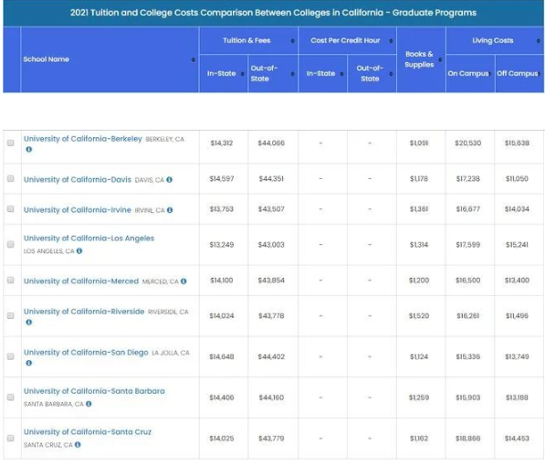Open info icon beside Merced, CA
Image resolution: width=545 pixels, height=466 pixels.
[x=183, y=281]
